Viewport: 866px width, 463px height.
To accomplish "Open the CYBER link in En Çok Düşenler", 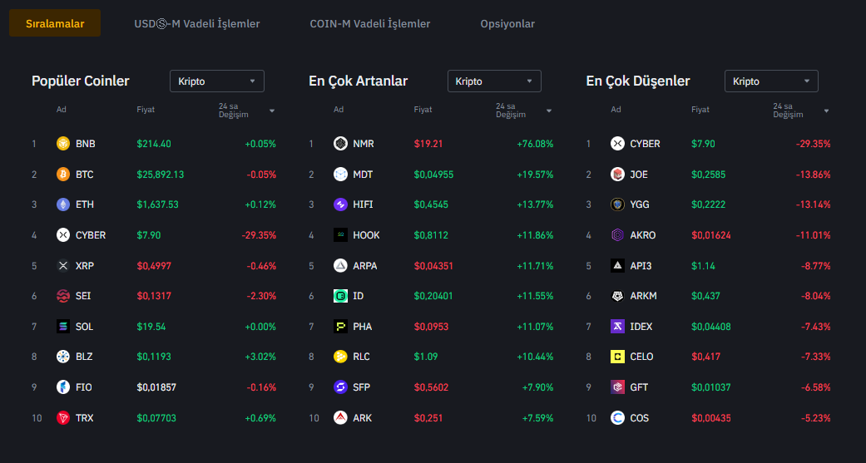I will [645, 144].
